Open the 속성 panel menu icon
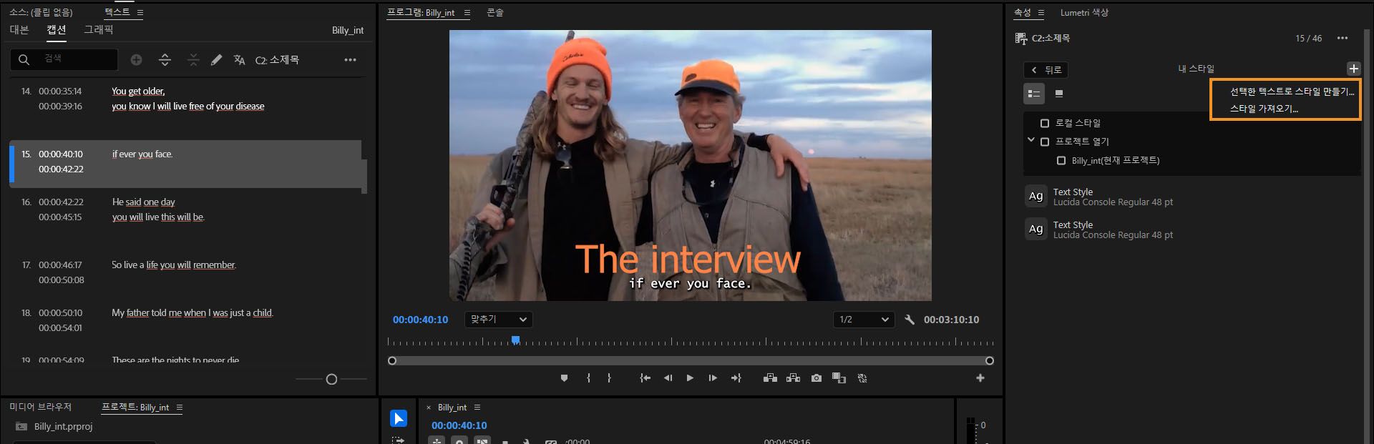This screenshot has height=444, width=1374. (1041, 13)
